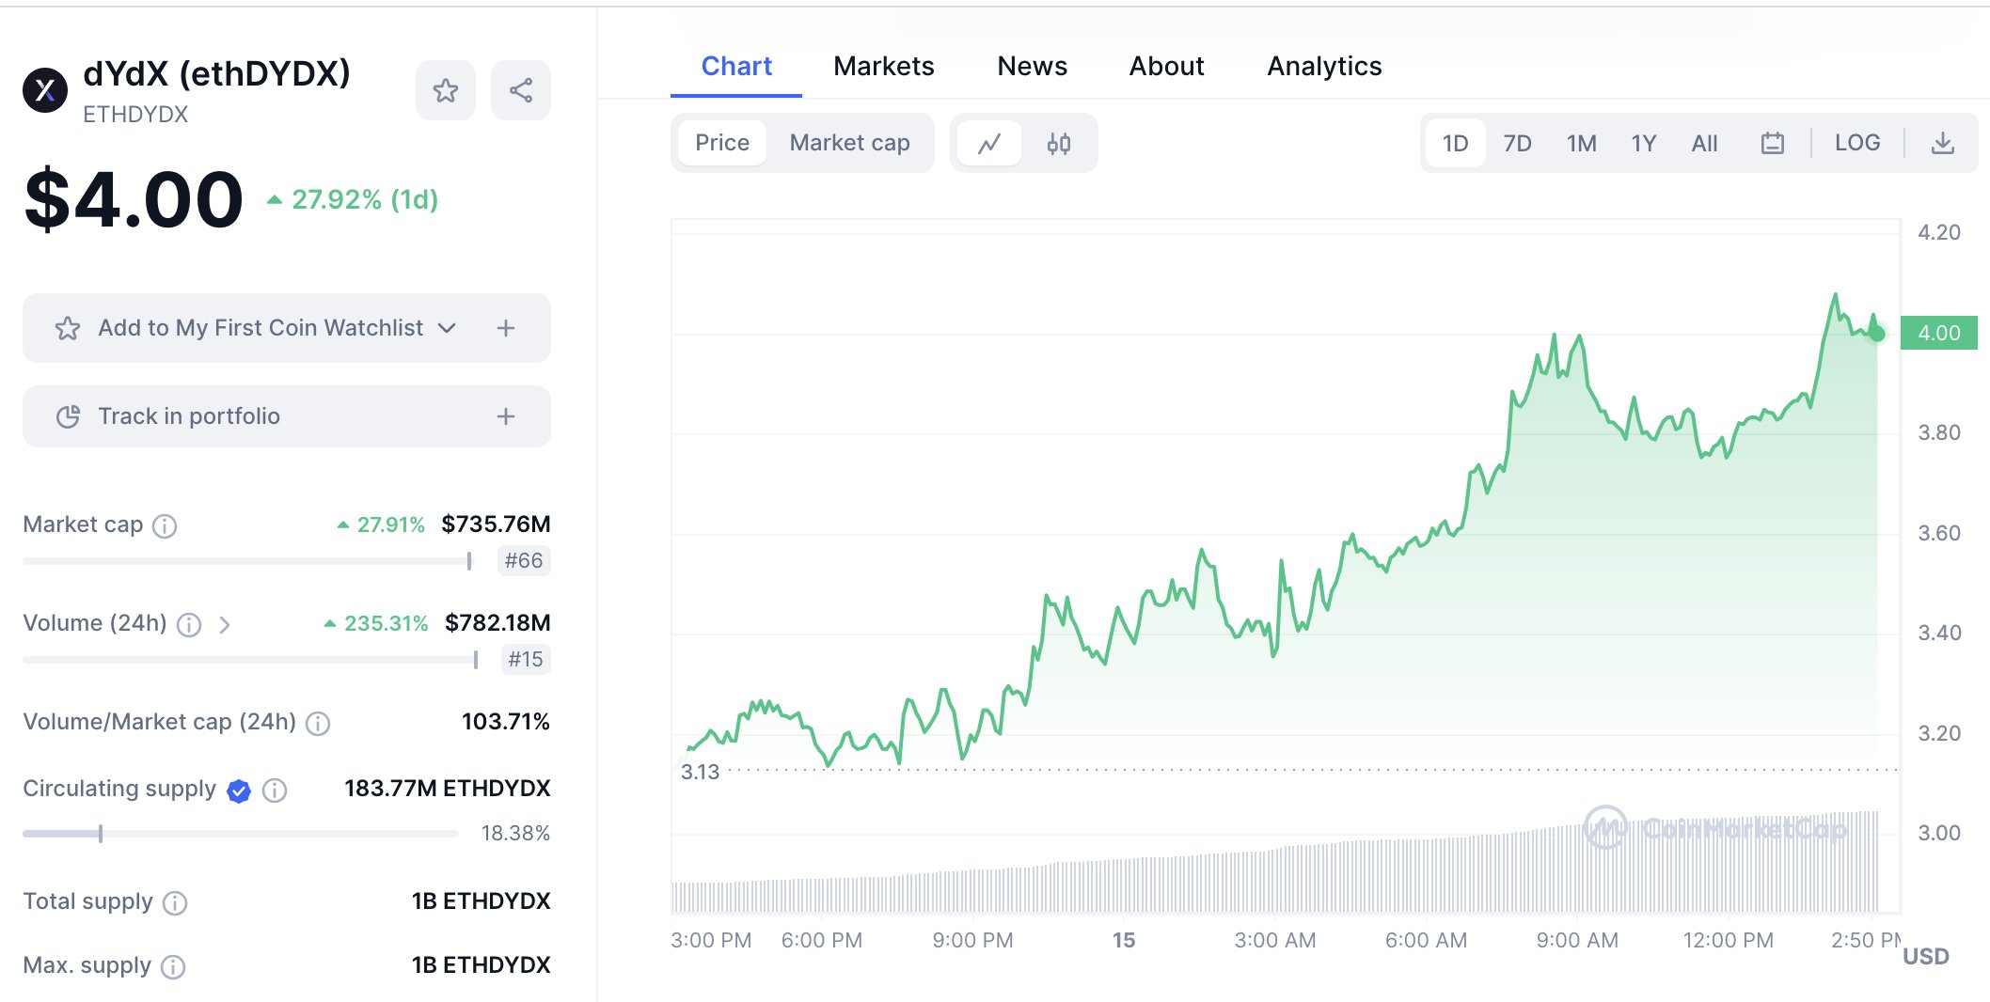Viewport: 1990px width, 1002px height.
Task: Click the Volume (24h) info icon
Action: (189, 624)
